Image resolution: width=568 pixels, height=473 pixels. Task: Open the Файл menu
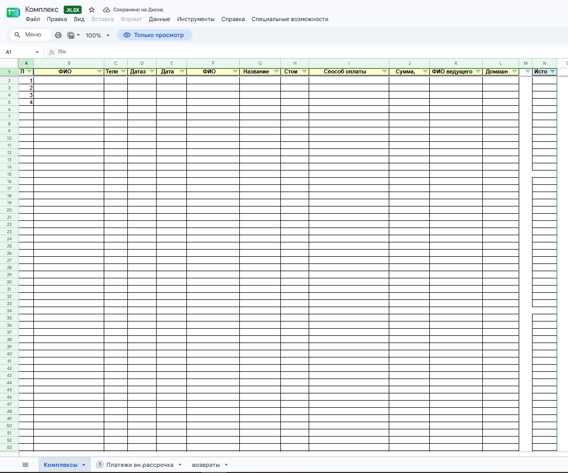pyautogui.click(x=32, y=19)
